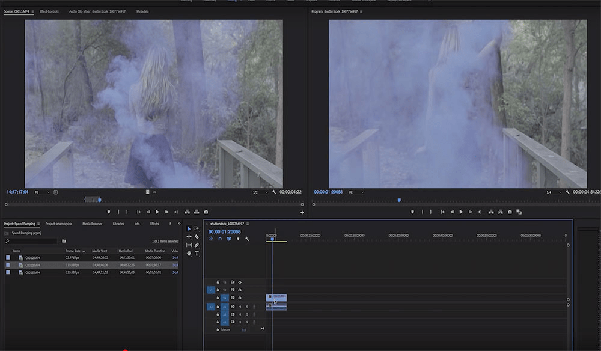Open timeline display settings with the wrench icon
Screen dimensions: 601x351
[246, 239]
